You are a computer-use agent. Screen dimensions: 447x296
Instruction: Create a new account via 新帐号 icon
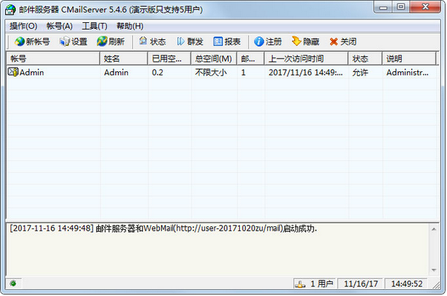pyautogui.click(x=32, y=42)
